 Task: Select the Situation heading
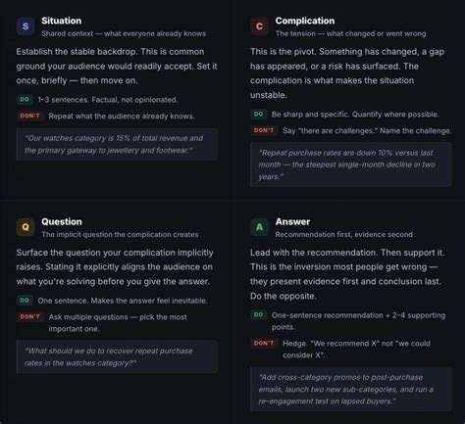tap(62, 21)
